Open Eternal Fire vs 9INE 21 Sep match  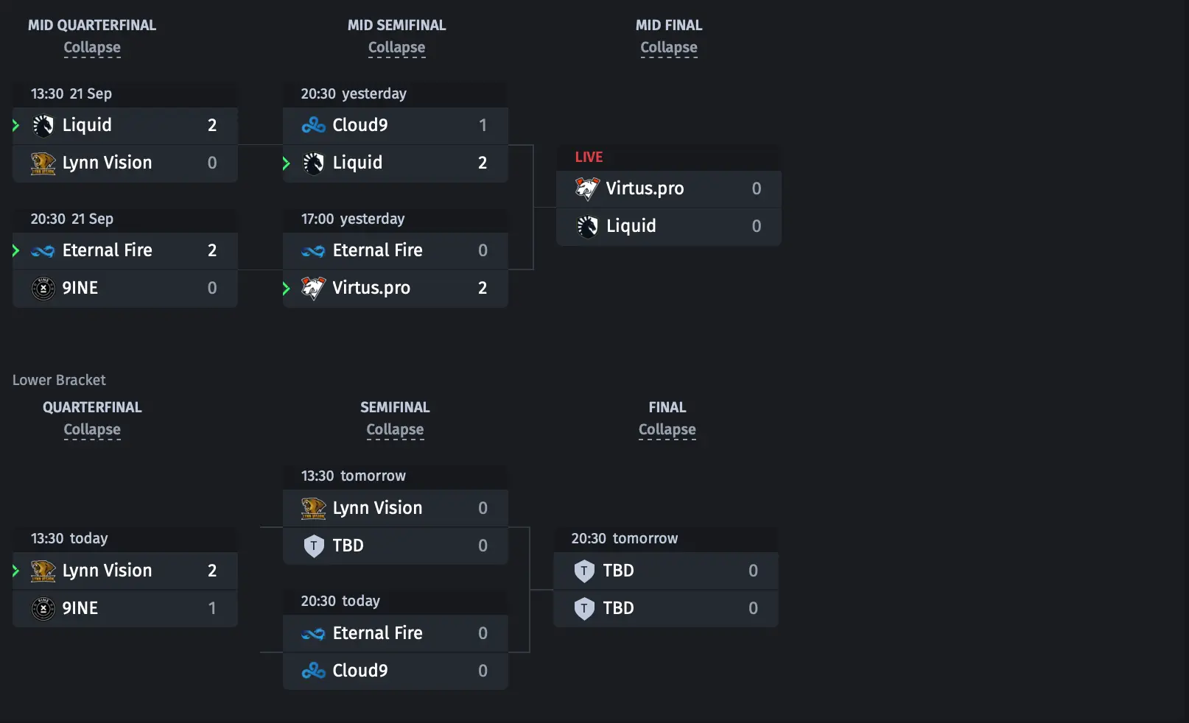125,258
